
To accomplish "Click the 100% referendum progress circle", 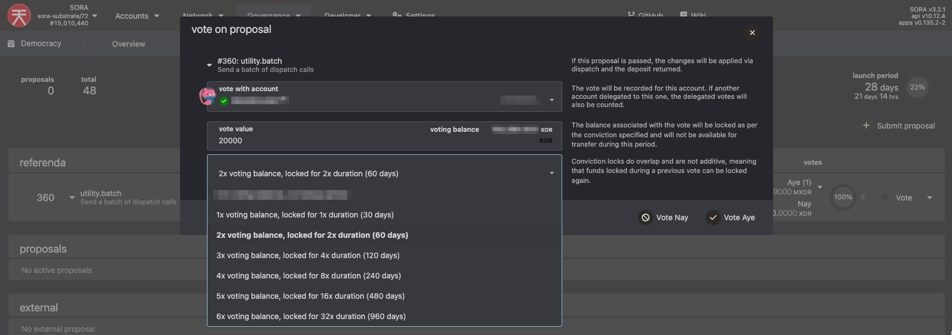I will (843, 197).
